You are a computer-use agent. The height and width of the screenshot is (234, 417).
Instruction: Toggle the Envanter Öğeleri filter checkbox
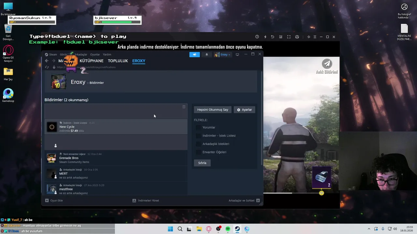(198, 152)
